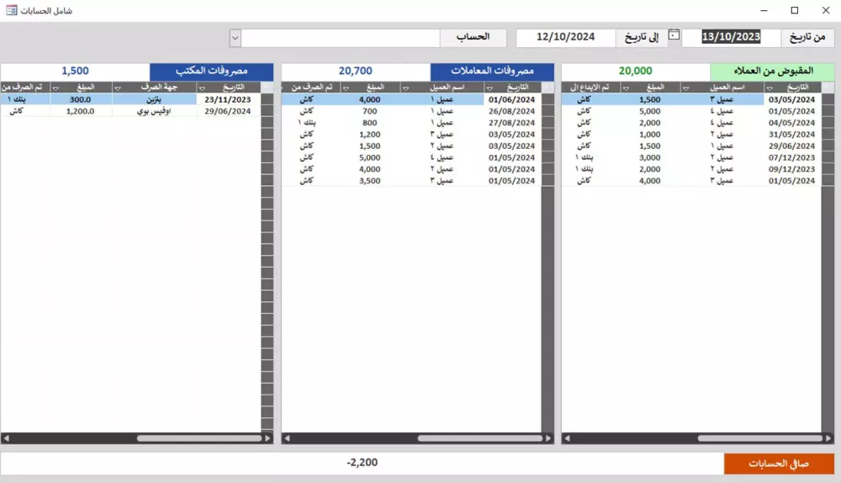Select the date cell 07/12/2023
This screenshot has width=841, height=483.
[x=791, y=157]
